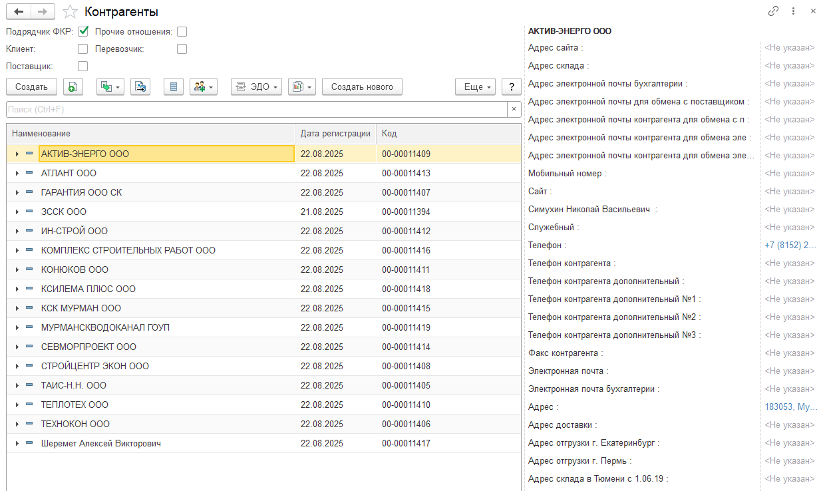Select the Шеремет Алексей Викторович row
This screenshot has width=821, height=491.
[x=263, y=443]
